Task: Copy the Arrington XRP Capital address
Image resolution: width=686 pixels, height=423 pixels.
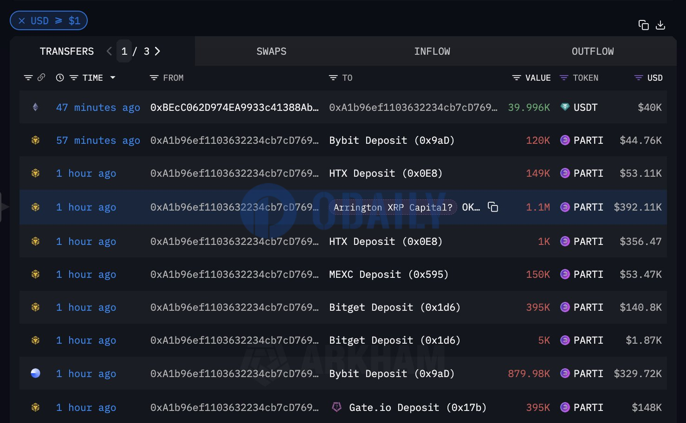Action: (493, 207)
